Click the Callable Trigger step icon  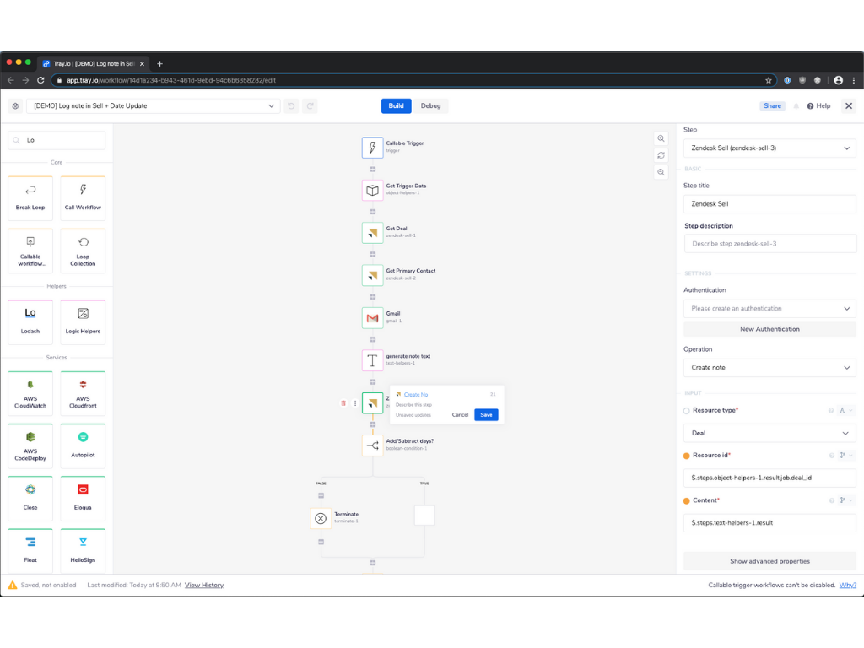[372, 148]
